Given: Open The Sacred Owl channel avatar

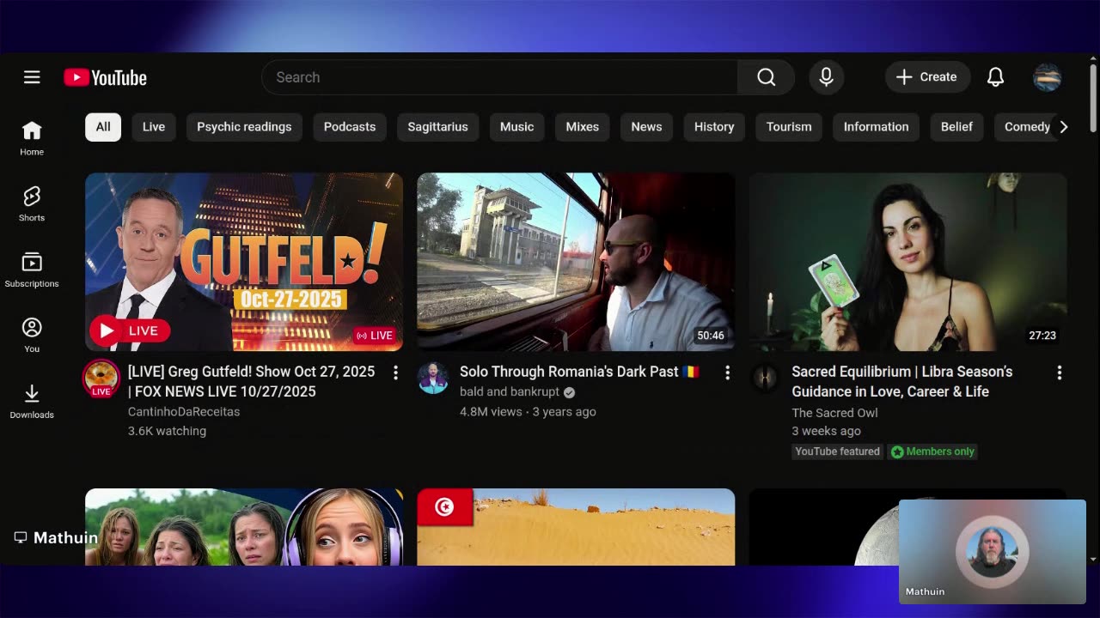Looking at the screenshot, I should (x=765, y=378).
